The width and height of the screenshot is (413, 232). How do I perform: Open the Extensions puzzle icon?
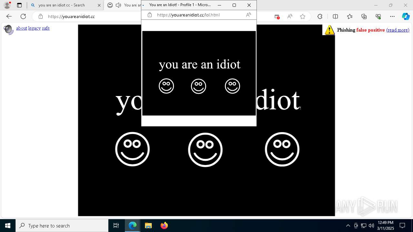click(x=320, y=16)
